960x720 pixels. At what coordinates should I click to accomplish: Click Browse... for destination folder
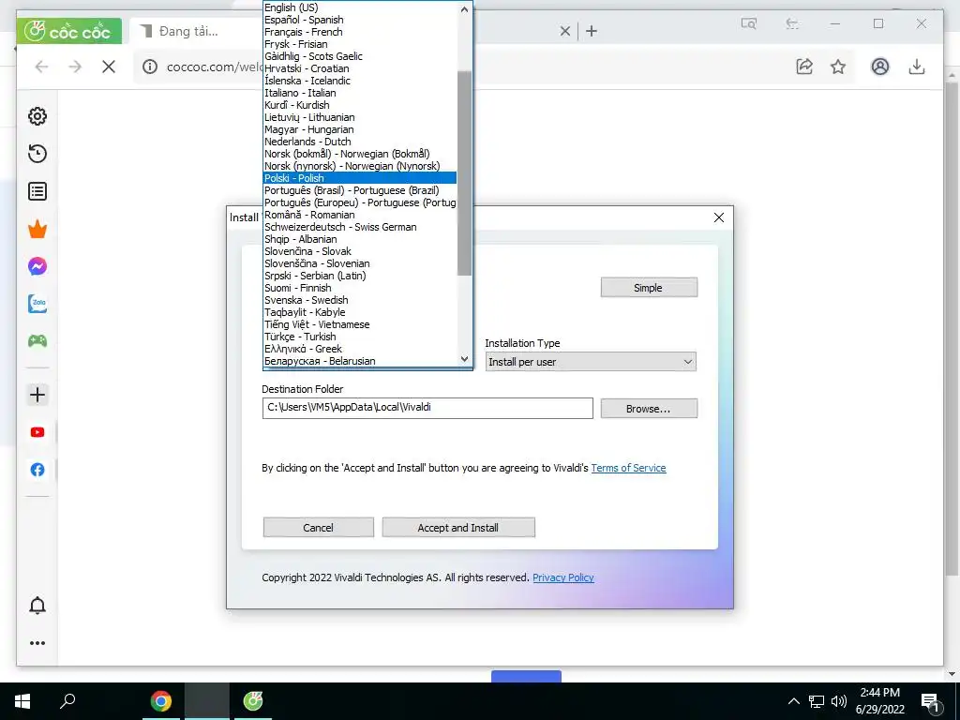click(x=649, y=409)
